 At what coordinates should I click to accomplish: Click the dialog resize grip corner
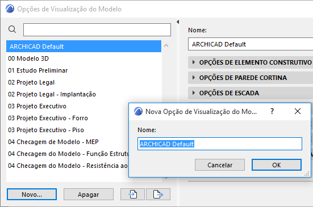[307, 174]
